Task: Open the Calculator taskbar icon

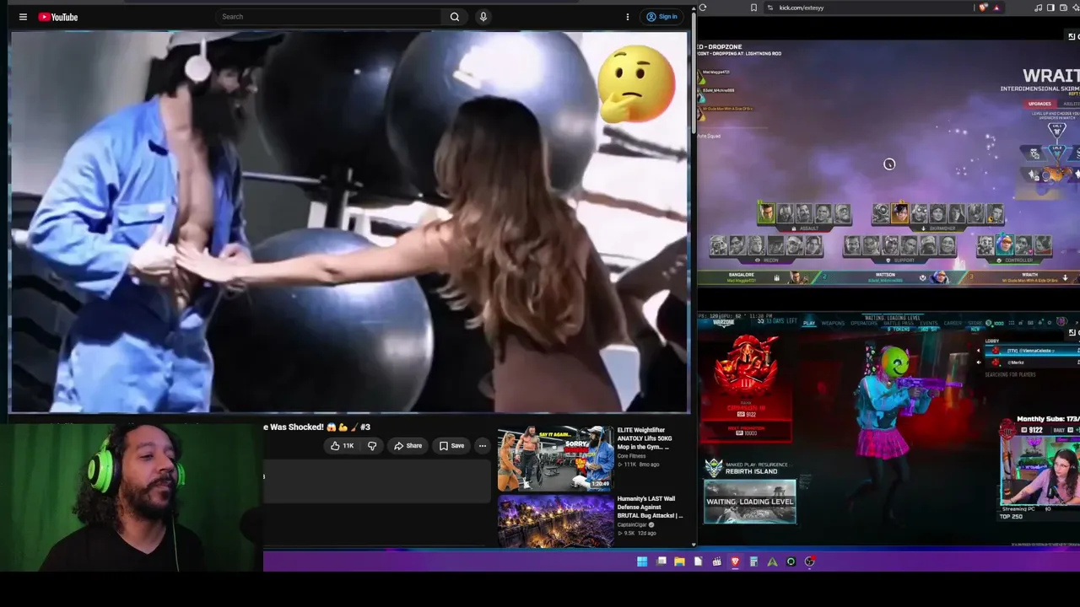Action: pos(753,561)
